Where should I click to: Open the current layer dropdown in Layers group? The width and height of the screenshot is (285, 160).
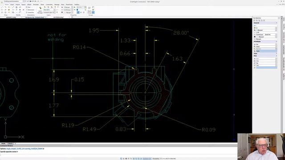[49, 10]
